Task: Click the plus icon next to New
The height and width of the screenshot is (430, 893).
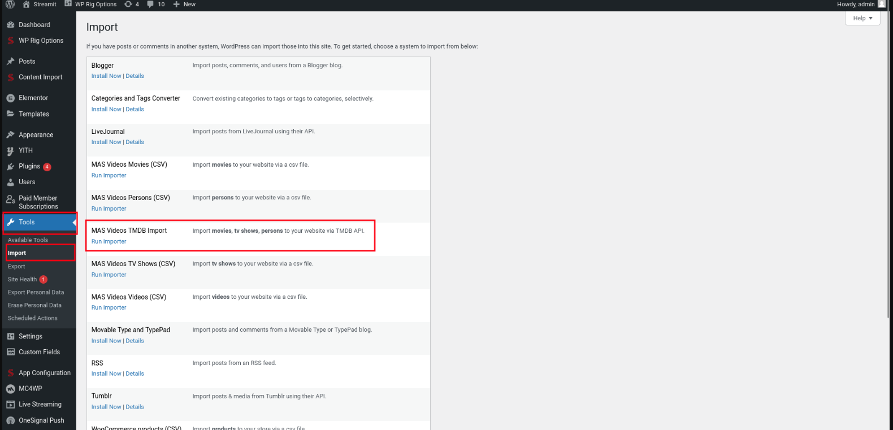Action: pos(176,4)
